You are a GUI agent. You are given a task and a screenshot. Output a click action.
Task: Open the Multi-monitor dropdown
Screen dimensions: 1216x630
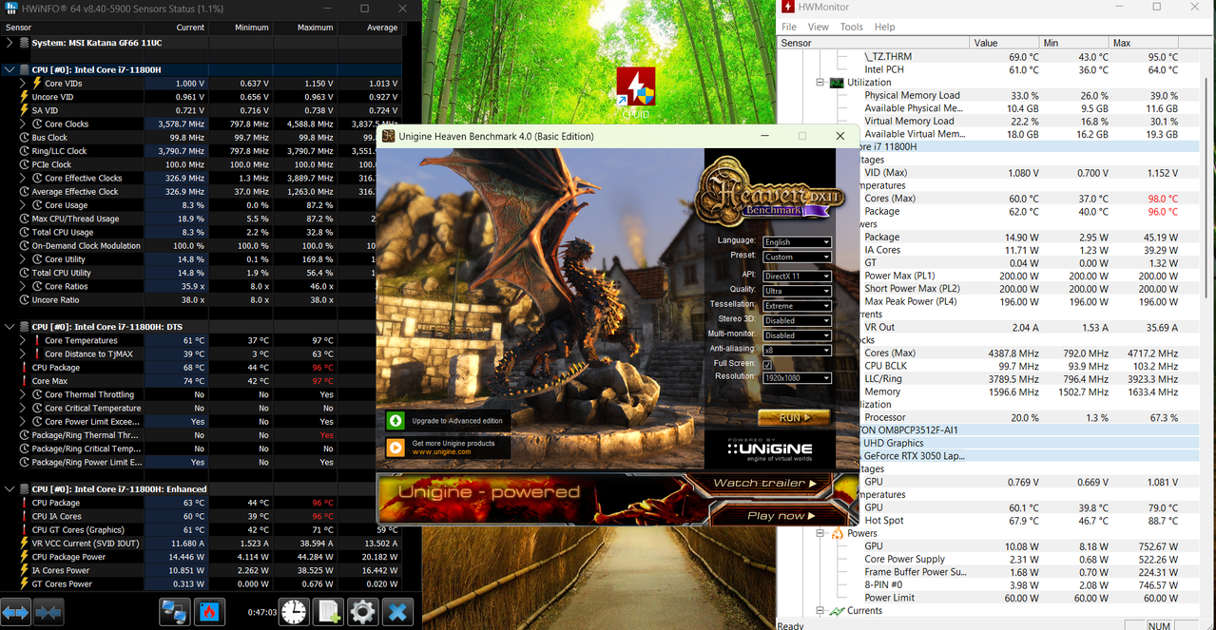coord(797,335)
